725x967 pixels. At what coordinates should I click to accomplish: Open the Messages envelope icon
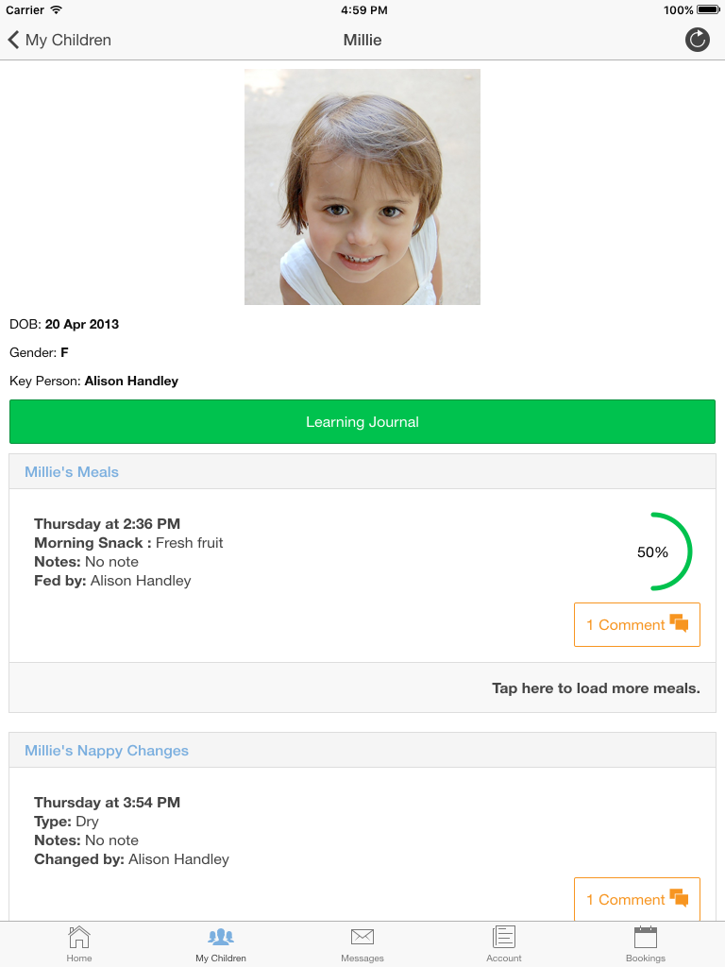(362, 937)
